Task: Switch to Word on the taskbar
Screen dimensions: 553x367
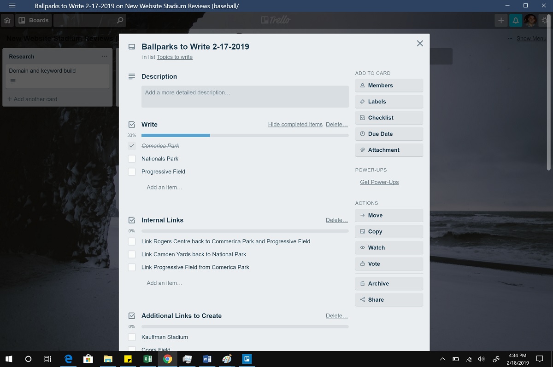Action: tap(207, 359)
